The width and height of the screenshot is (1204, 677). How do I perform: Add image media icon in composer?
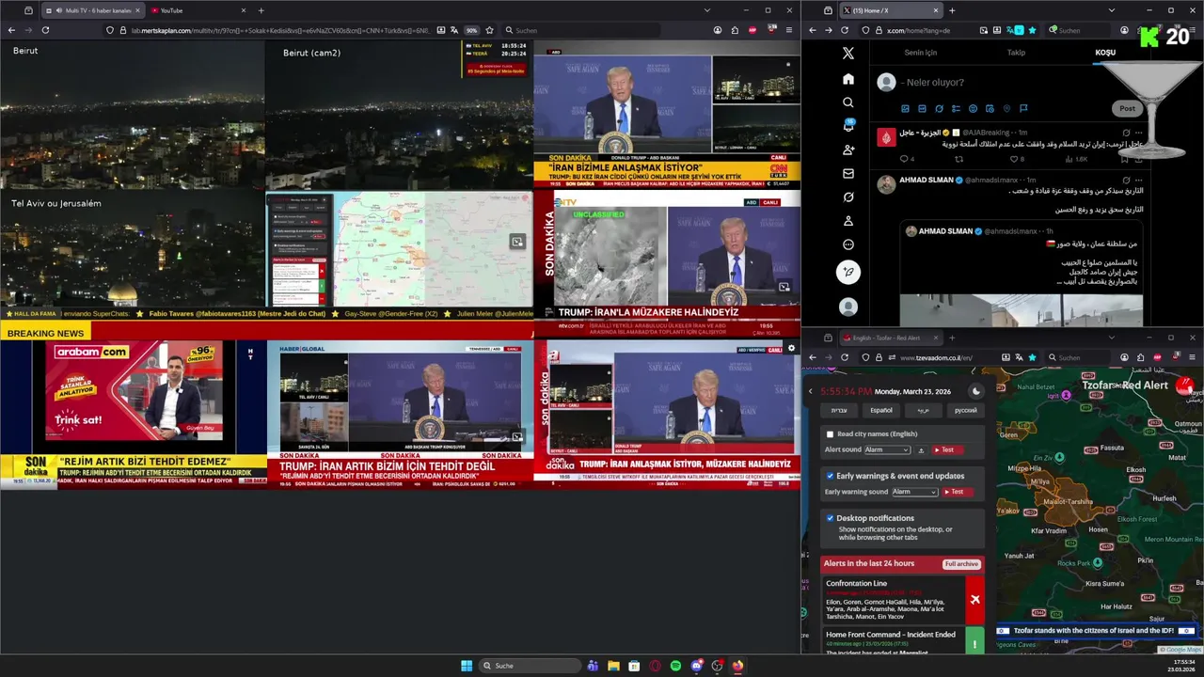(x=906, y=109)
